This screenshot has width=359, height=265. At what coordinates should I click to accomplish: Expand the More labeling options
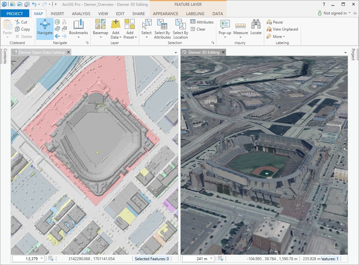(x=276, y=36)
